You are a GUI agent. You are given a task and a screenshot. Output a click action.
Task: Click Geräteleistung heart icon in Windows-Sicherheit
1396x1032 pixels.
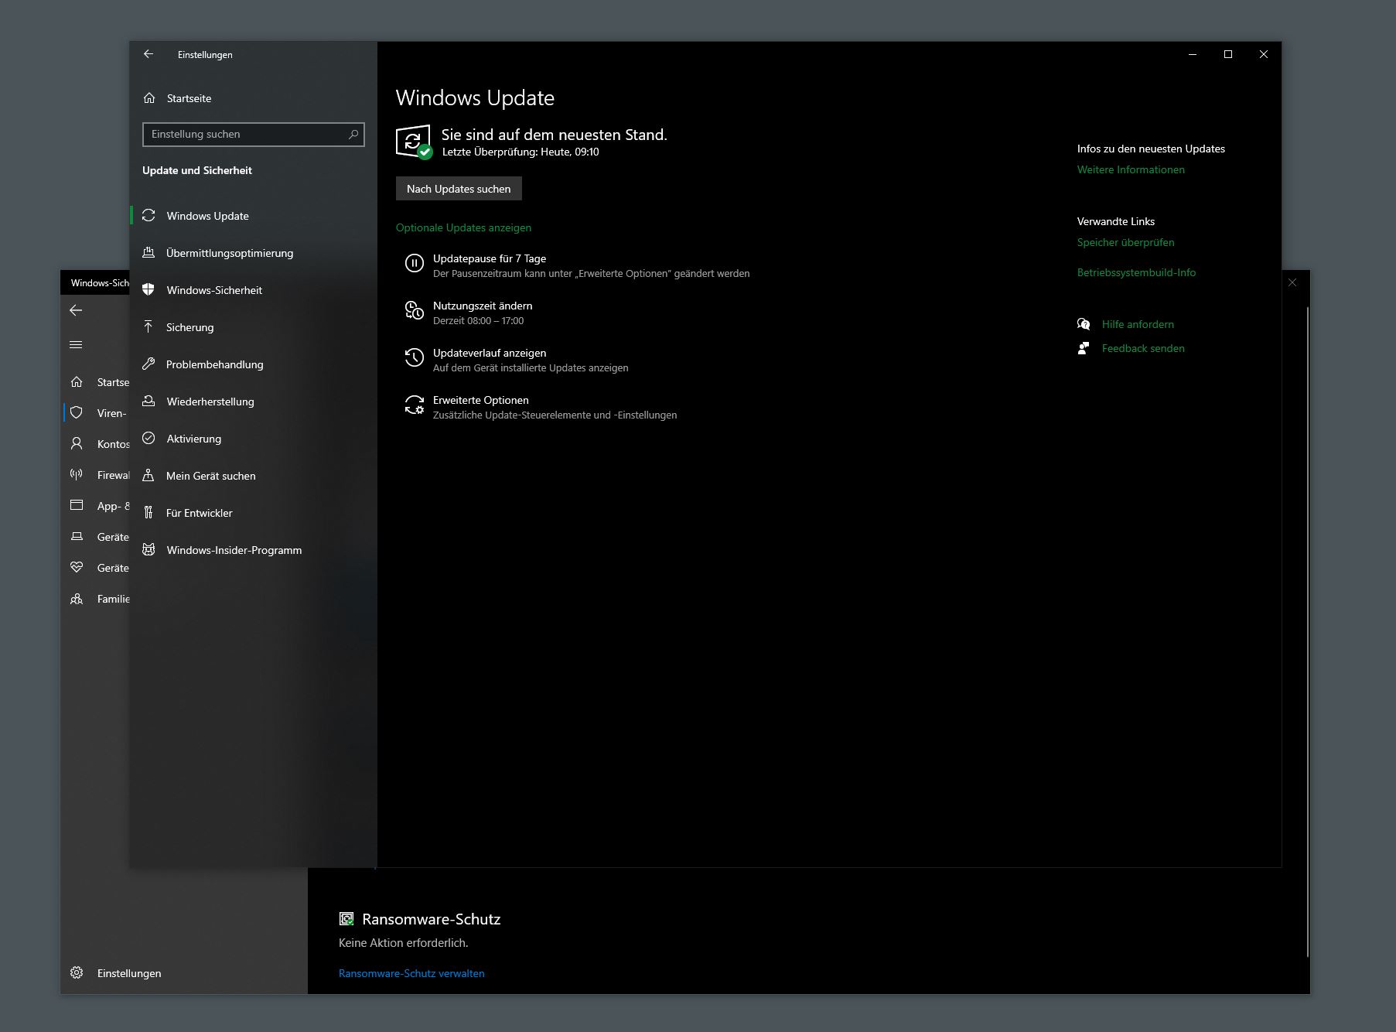click(x=77, y=568)
